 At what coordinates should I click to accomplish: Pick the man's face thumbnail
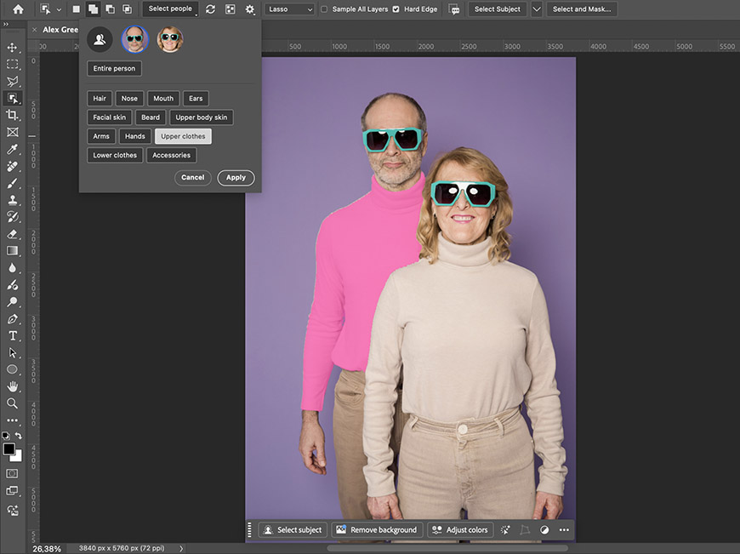click(135, 39)
